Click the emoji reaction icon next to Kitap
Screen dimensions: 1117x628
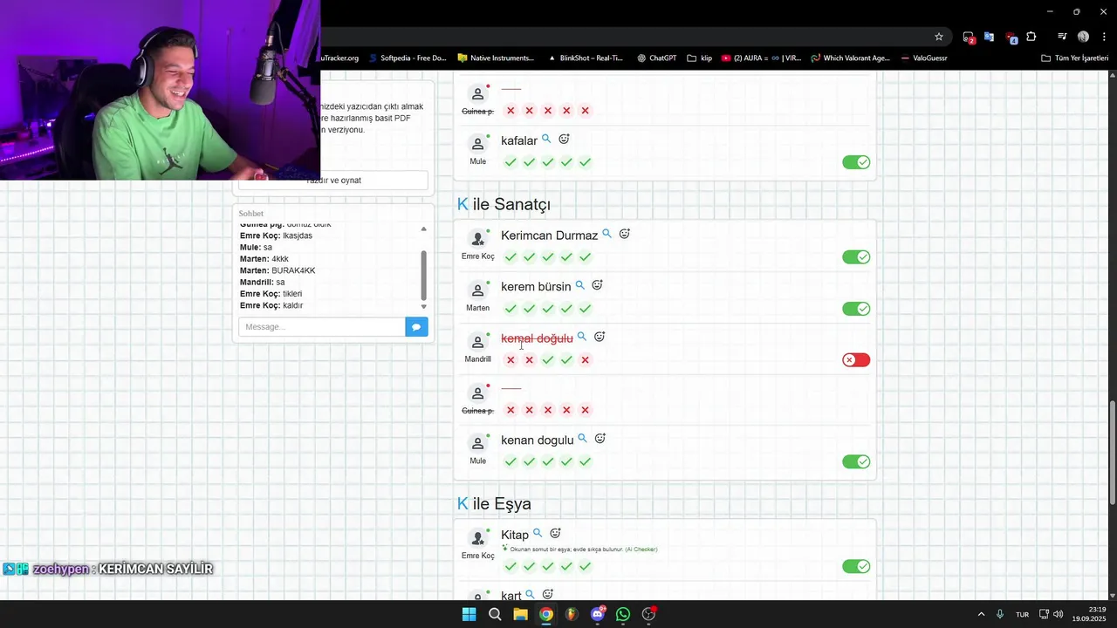point(555,533)
